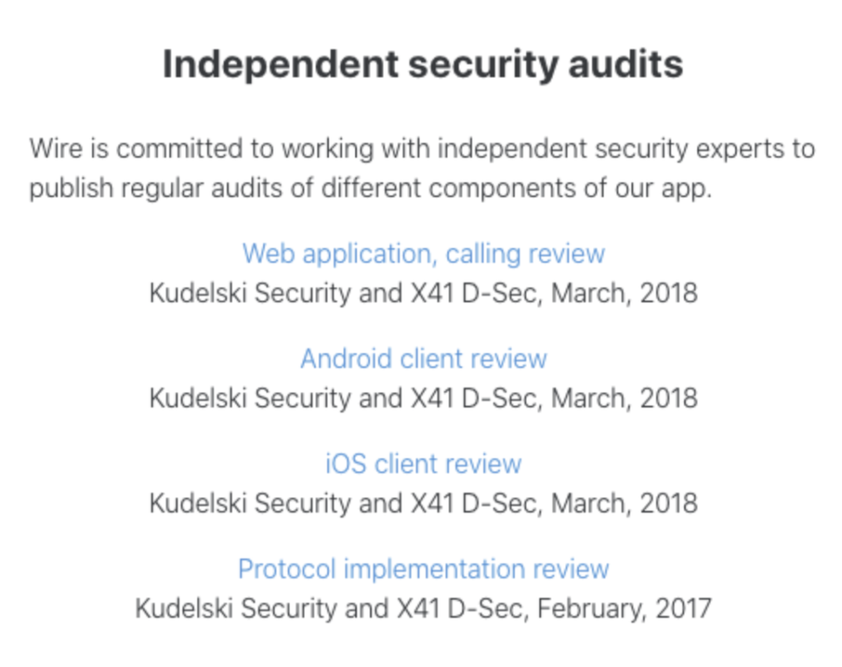Open the Web application, calling review link
Image resolution: width=842 pixels, height=667 pixels.
tap(423, 254)
